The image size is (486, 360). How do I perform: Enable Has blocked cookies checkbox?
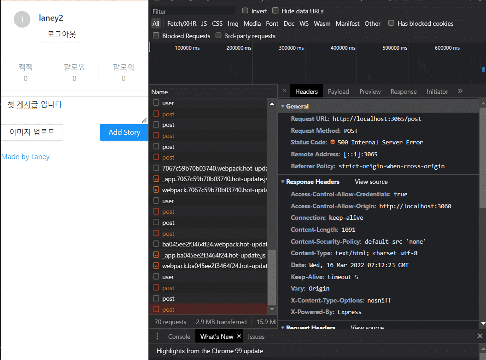391,23
